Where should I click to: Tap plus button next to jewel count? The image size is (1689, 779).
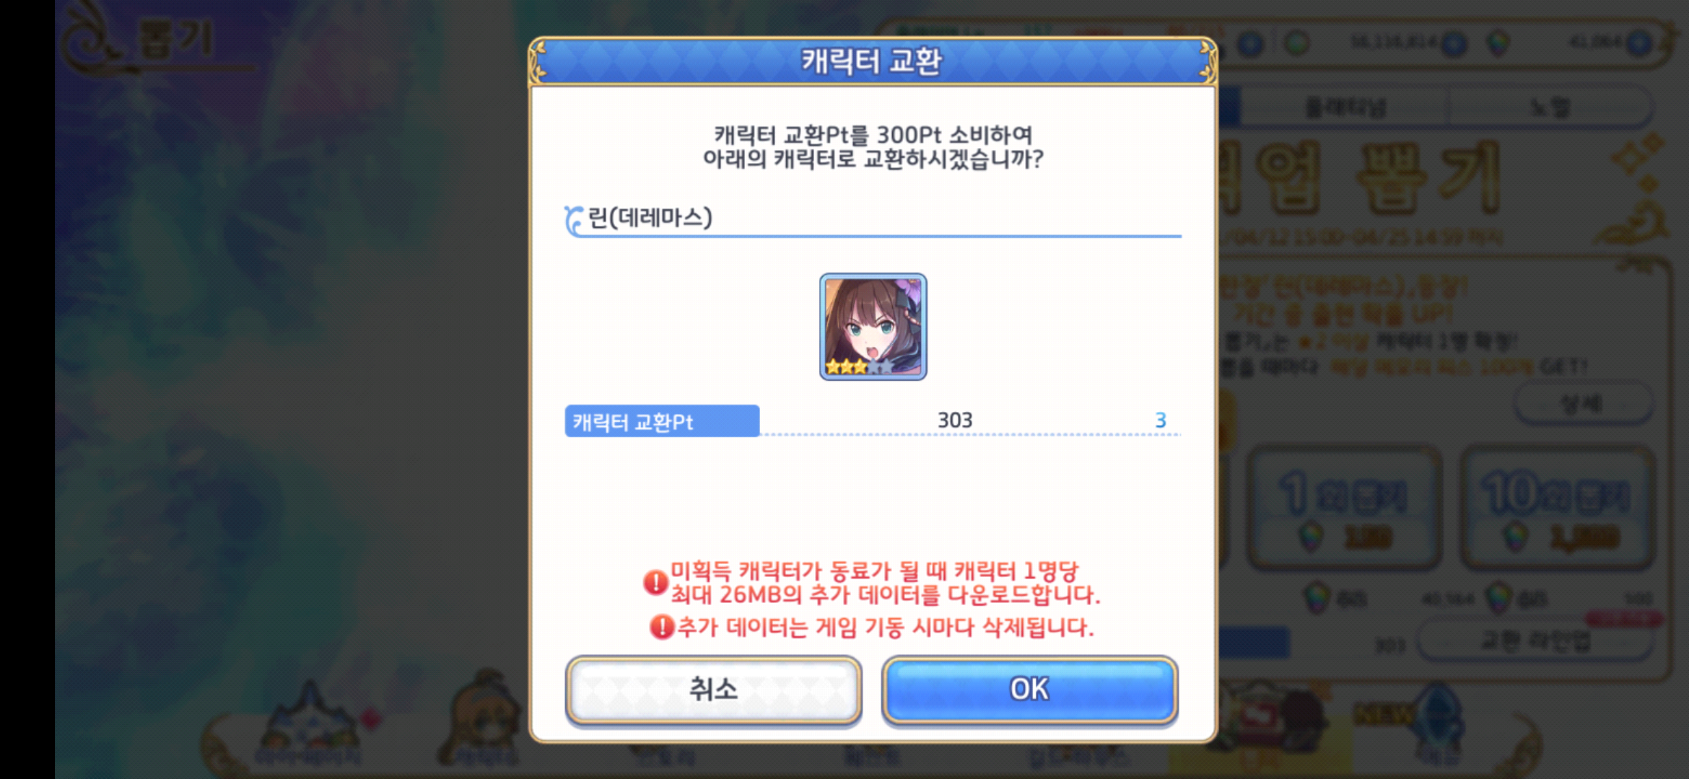(1639, 43)
